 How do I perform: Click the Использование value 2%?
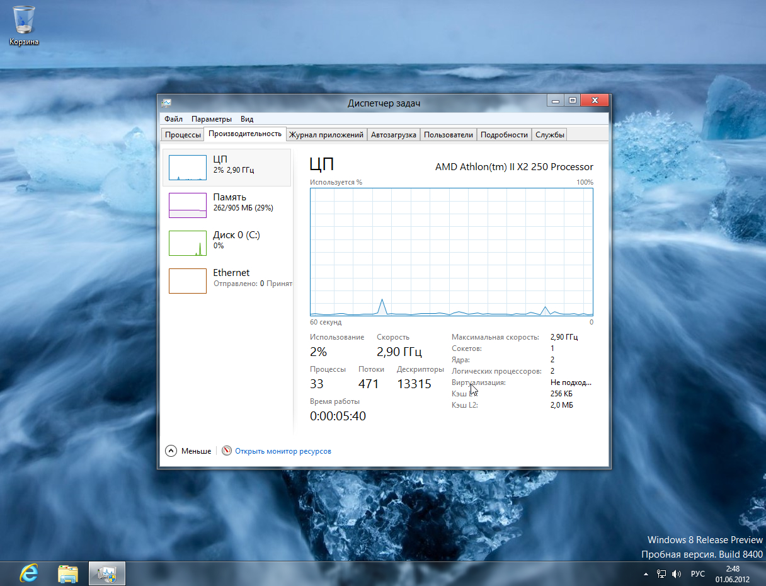coord(318,352)
